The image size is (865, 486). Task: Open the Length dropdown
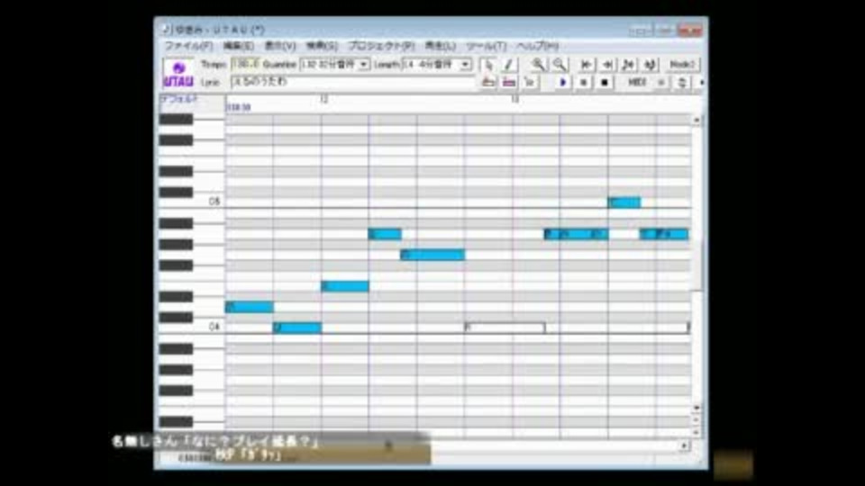coord(465,65)
